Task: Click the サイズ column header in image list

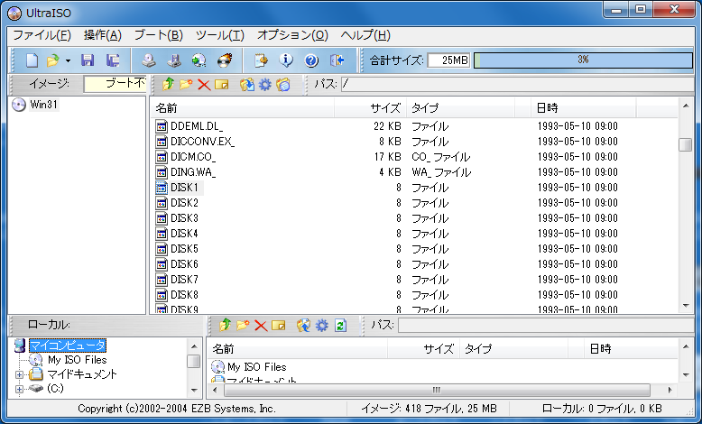Action: click(x=370, y=107)
